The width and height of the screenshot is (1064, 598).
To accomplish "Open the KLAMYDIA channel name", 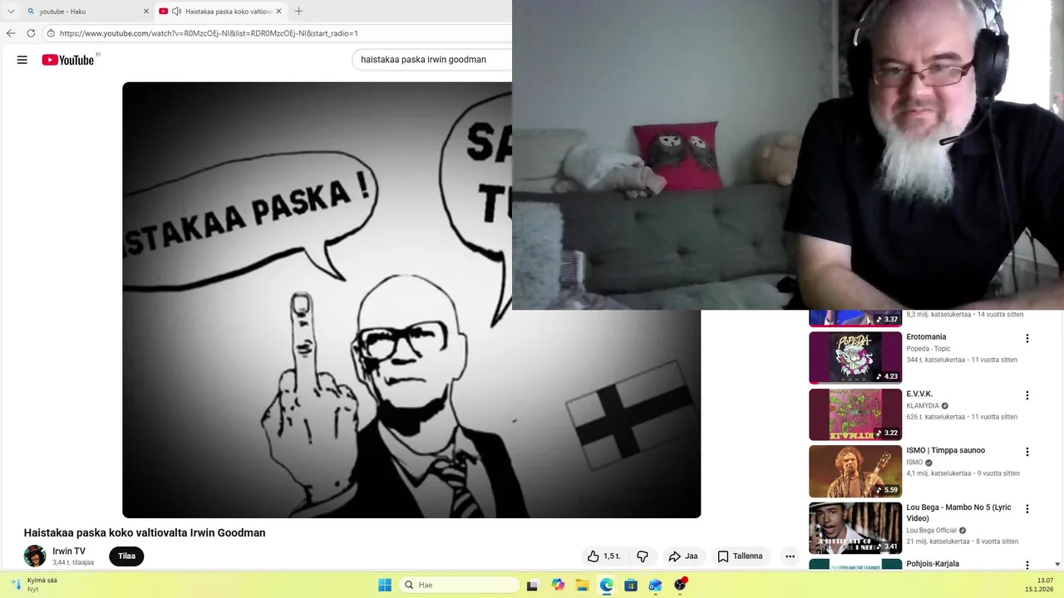I will pyautogui.click(x=923, y=406).
